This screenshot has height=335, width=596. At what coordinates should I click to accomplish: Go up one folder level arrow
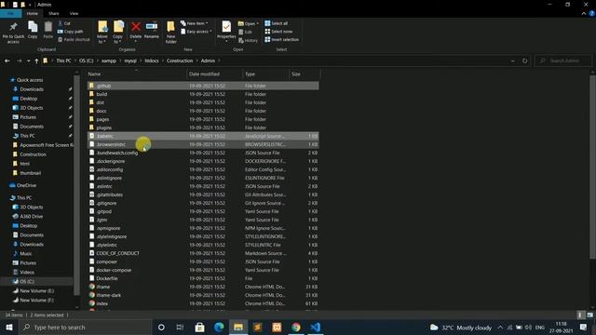click(x=36, y=60)
